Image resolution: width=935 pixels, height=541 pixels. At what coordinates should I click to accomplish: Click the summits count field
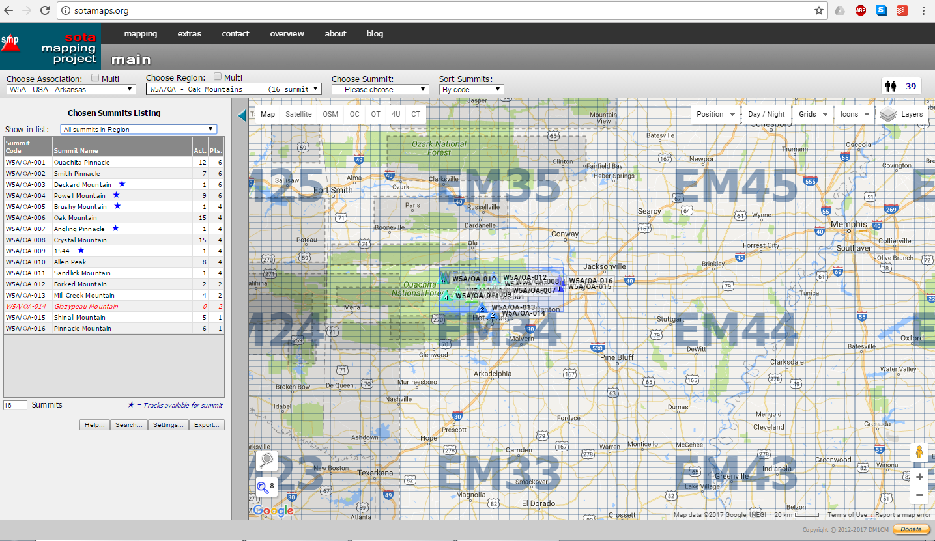[15, 405]
